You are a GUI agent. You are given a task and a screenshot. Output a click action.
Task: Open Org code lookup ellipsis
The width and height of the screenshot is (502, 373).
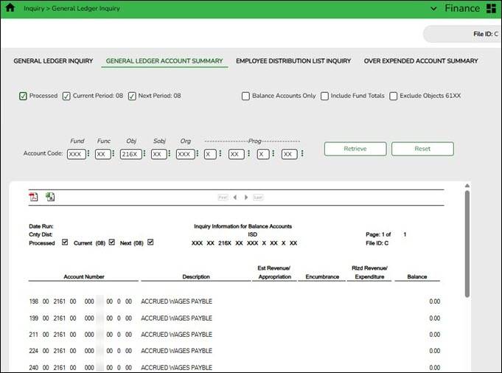click(197, 153)
